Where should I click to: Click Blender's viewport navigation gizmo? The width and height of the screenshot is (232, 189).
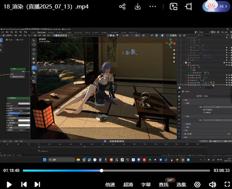[x=170, y=43]
